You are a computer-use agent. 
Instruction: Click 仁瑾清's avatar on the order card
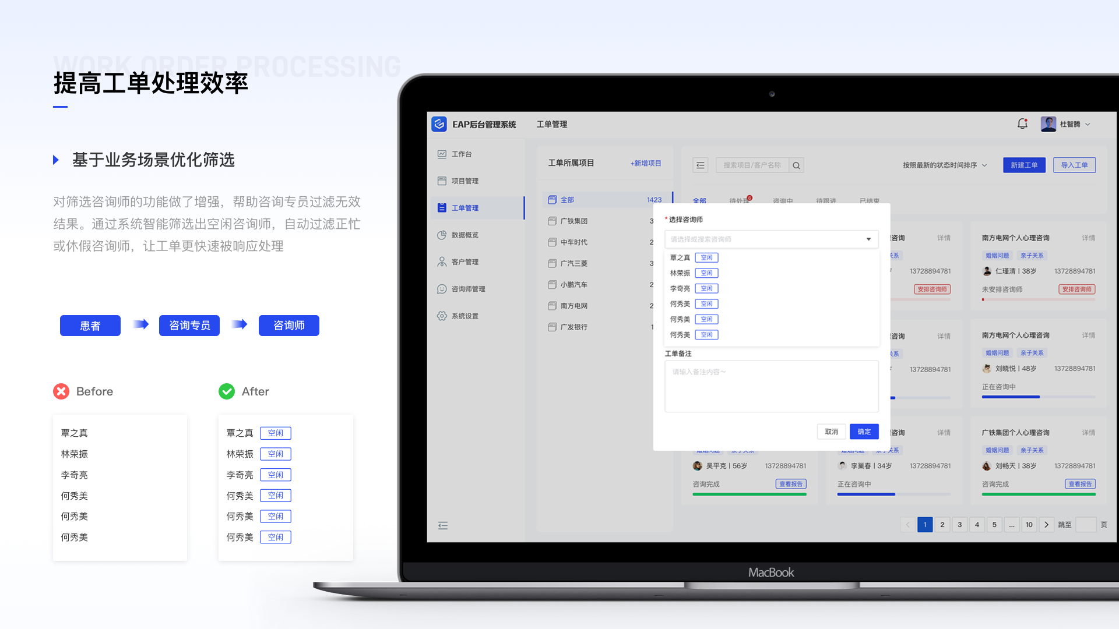coord(987,271)
